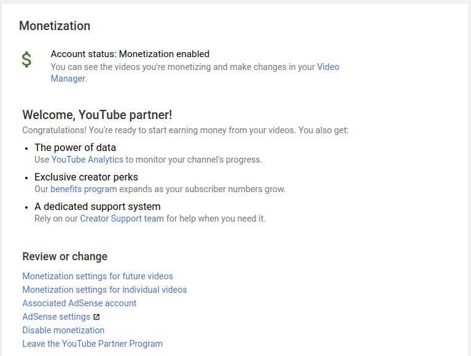Open the Creator Support team link
Viewport: 471px width, 356px height.
pyautogui.click(x=122, y=219)
